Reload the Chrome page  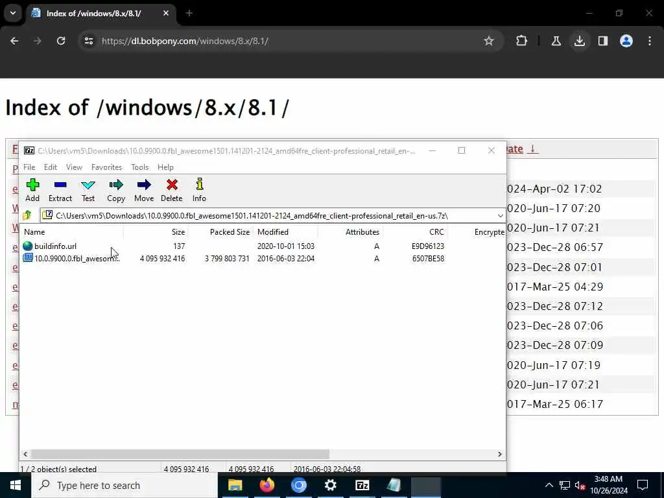point(61,41)
